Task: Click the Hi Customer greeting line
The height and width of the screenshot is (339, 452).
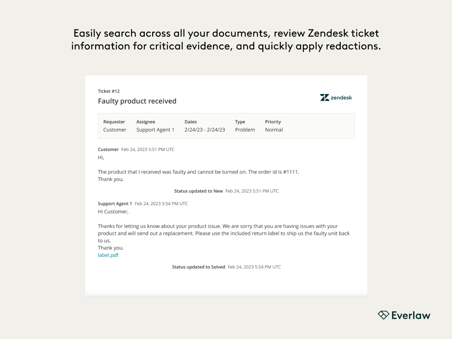Action: point(113,211)
